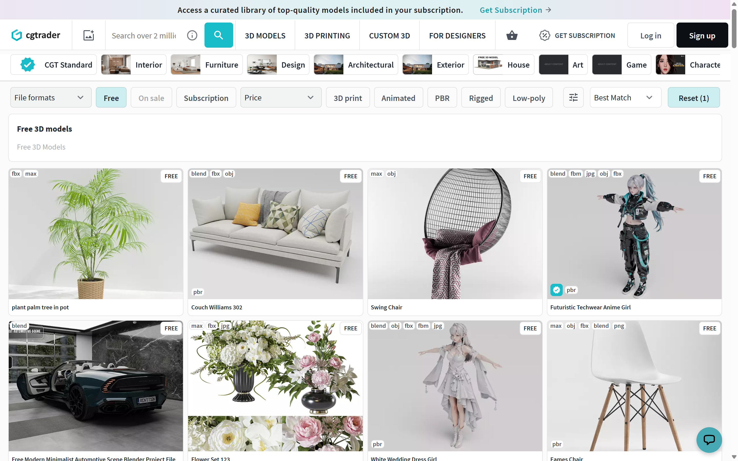Screen dimensions: 738x461
Task: Click the cgtrader logo
Action: (36, 35)
